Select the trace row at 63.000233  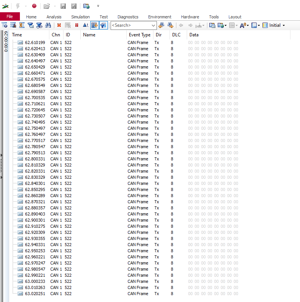pos(150,281)
